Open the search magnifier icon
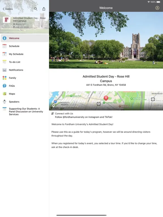 (x=36, y=9)
